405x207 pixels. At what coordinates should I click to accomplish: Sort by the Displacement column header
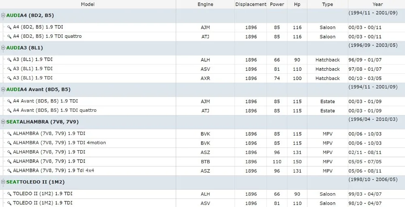[x=251, y=4]
